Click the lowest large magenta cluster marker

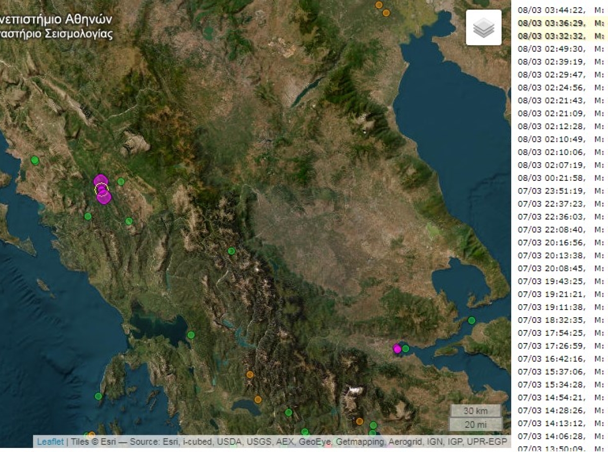pyautogui.click(x=104, y=198)
